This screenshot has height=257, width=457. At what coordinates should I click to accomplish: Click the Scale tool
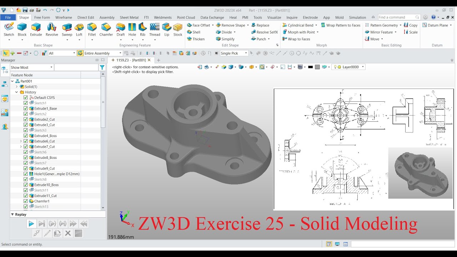[411, 32]
